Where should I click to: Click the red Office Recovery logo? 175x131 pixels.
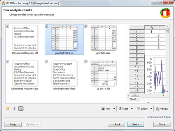coord(165,13)
